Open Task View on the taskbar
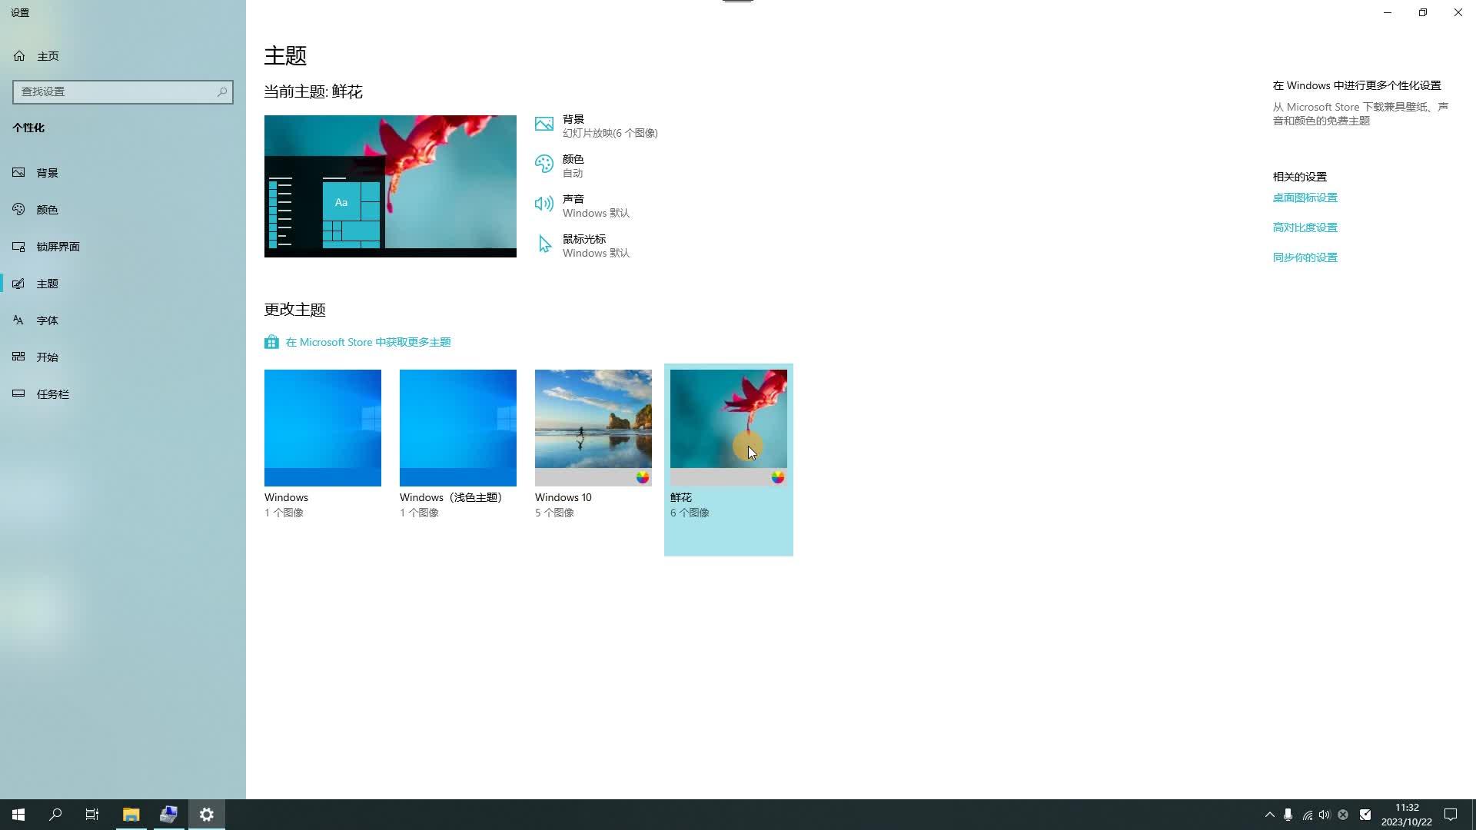This screenshot has width=1476, height=830. [92, 815]
